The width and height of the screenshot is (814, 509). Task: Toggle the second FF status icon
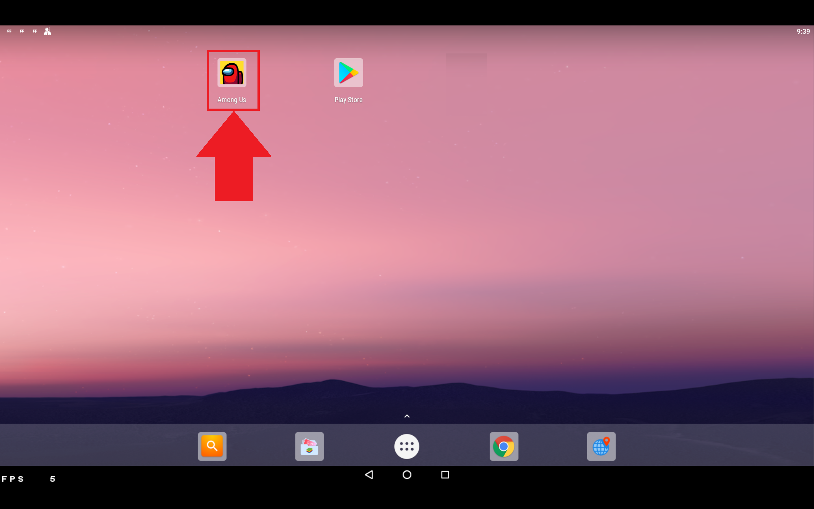click(22, 31)
